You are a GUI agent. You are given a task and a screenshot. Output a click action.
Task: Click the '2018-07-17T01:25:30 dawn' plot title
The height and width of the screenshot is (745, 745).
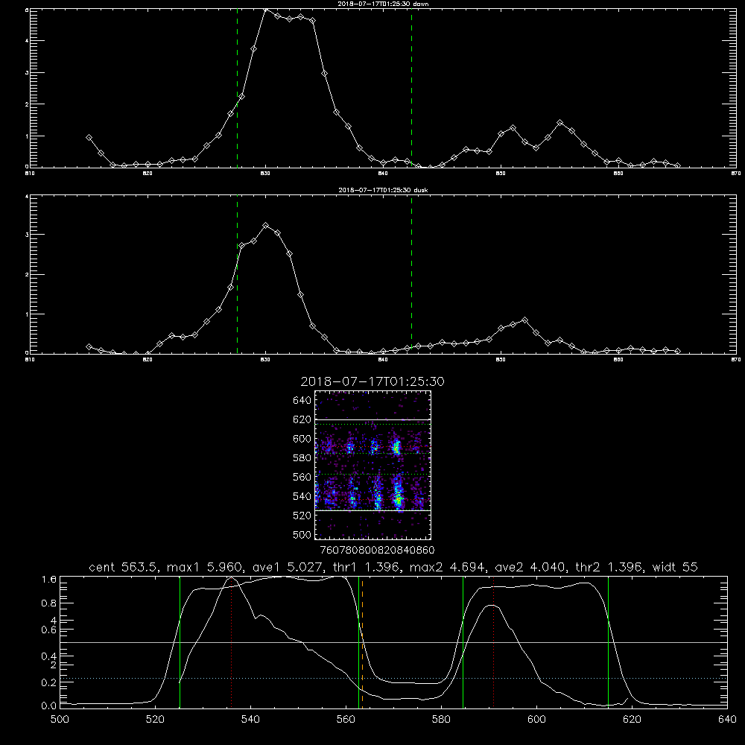pyautogui.click(x=383, y=4)
